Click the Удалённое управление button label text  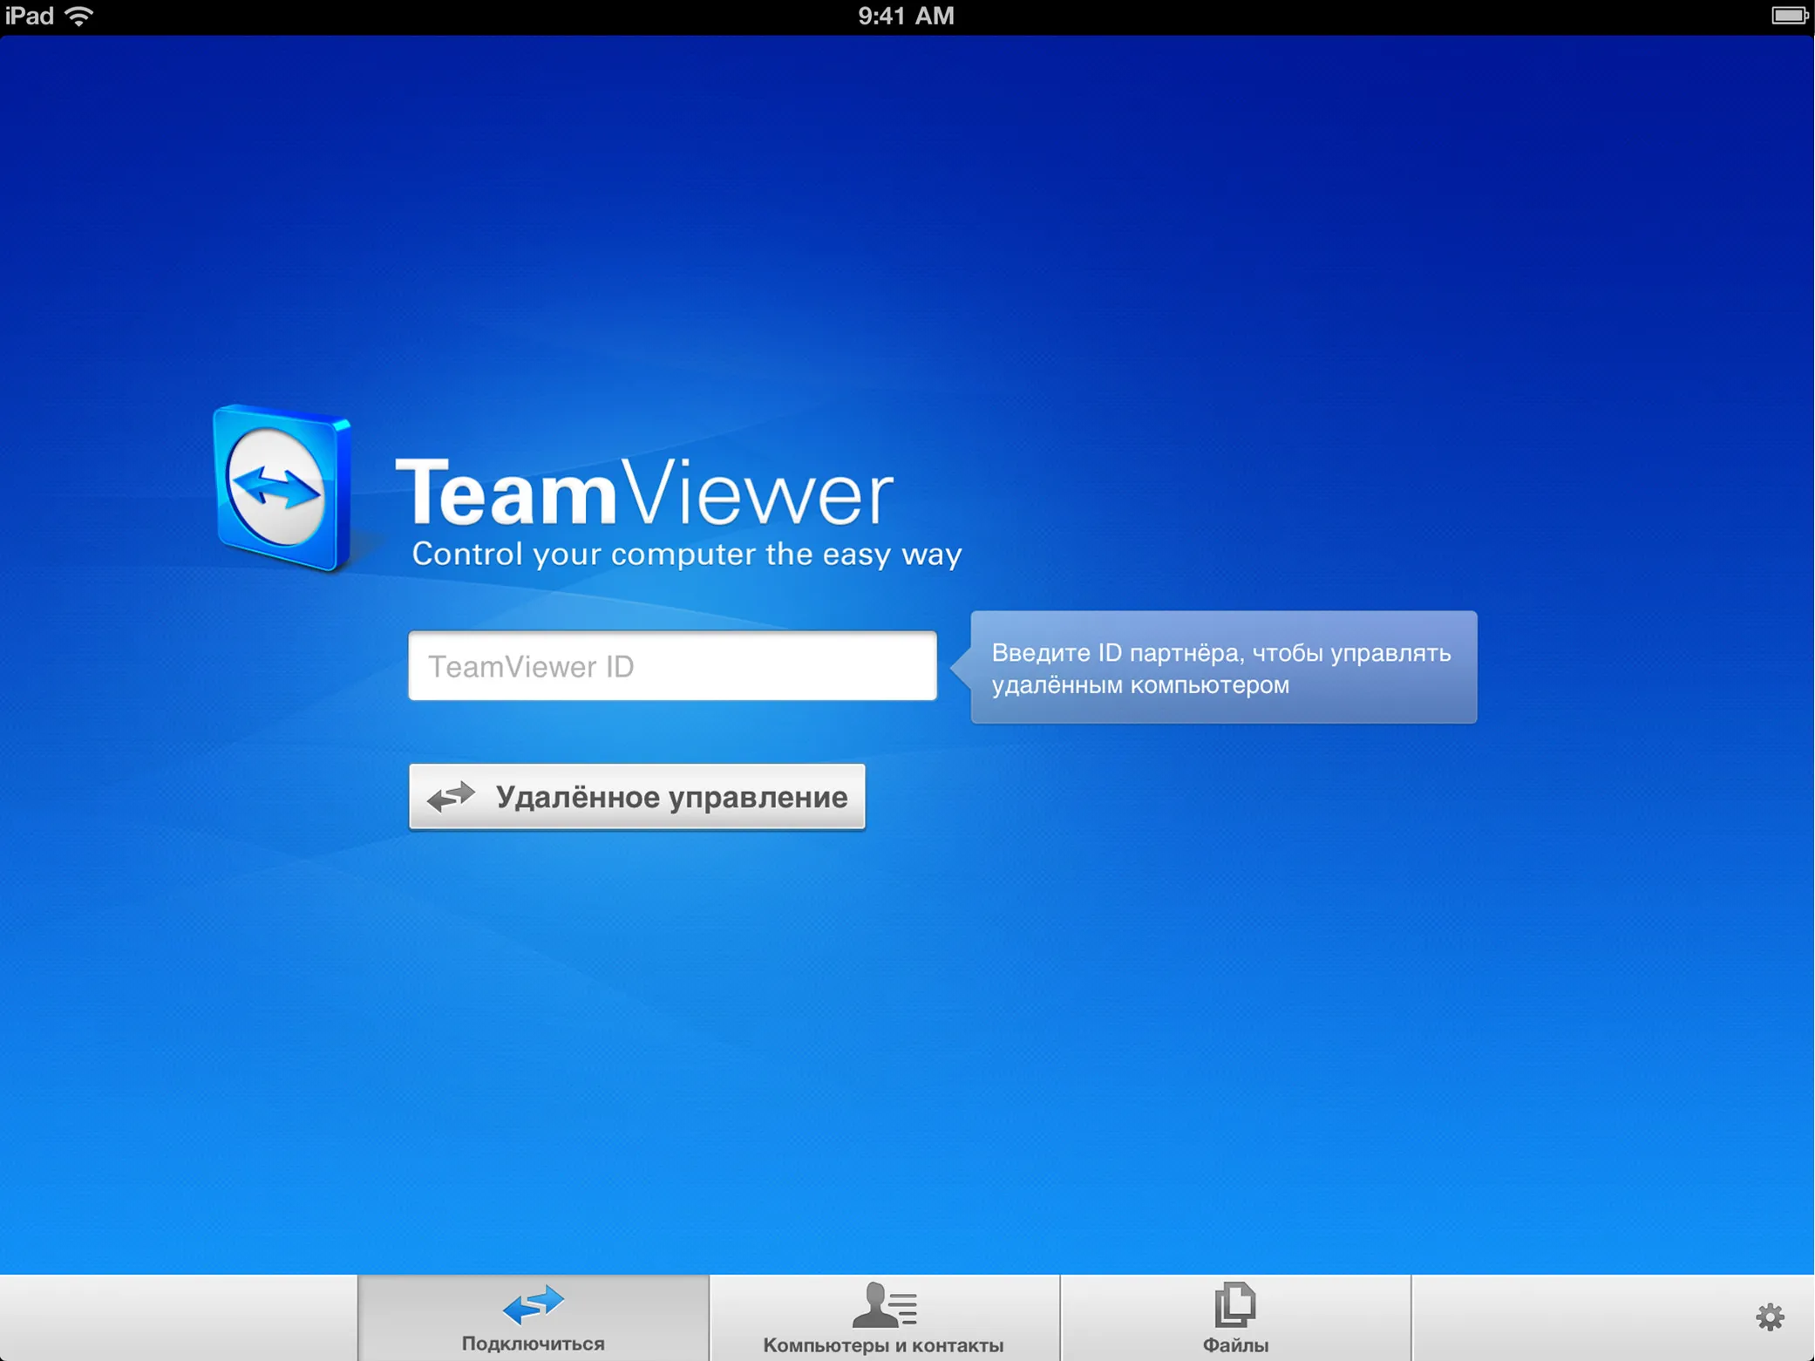pyautogui.click(x=671, y=797)
